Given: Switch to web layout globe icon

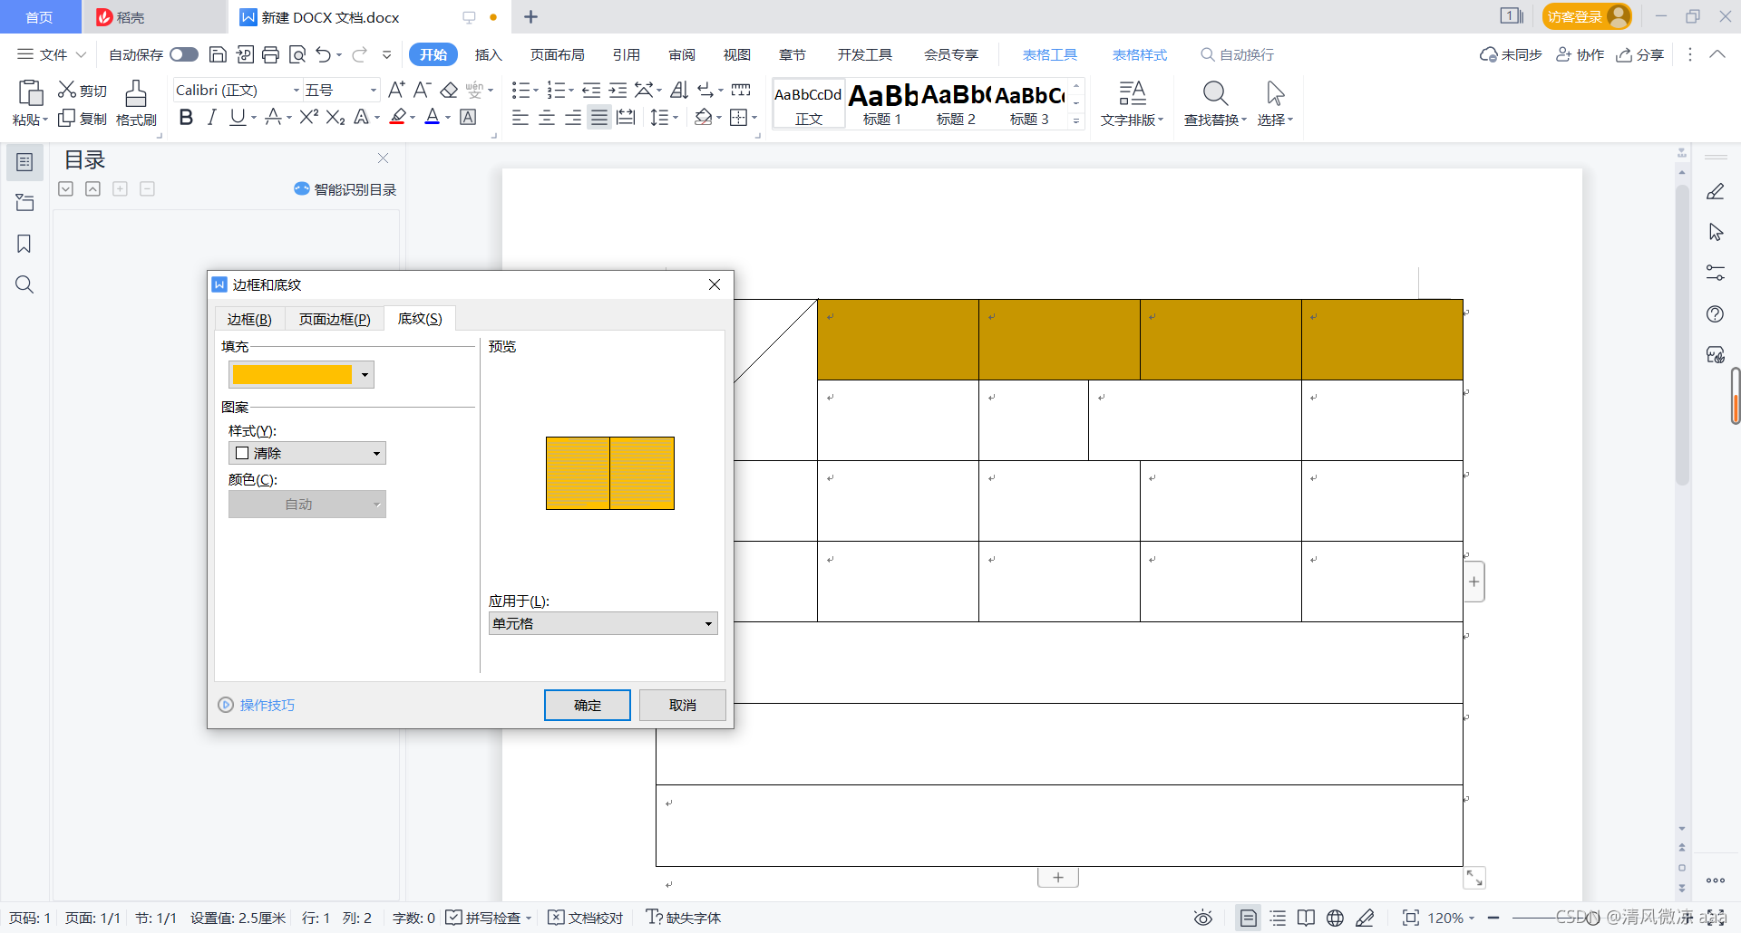Looking at the screenshot, I should [x=1335, y=918].
